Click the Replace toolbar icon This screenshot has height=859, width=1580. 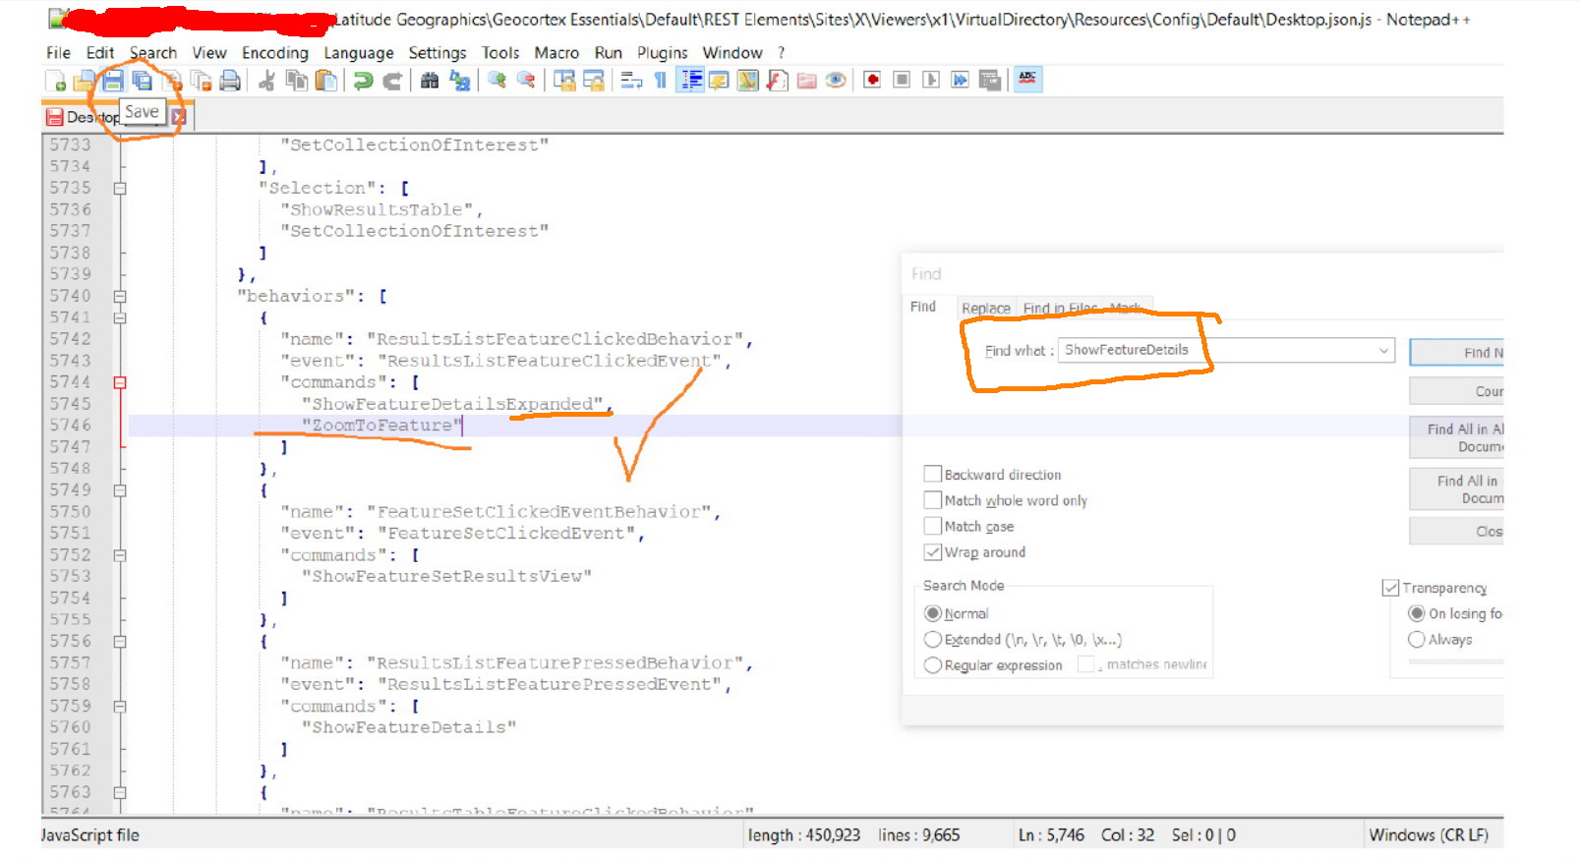point(459,81)
